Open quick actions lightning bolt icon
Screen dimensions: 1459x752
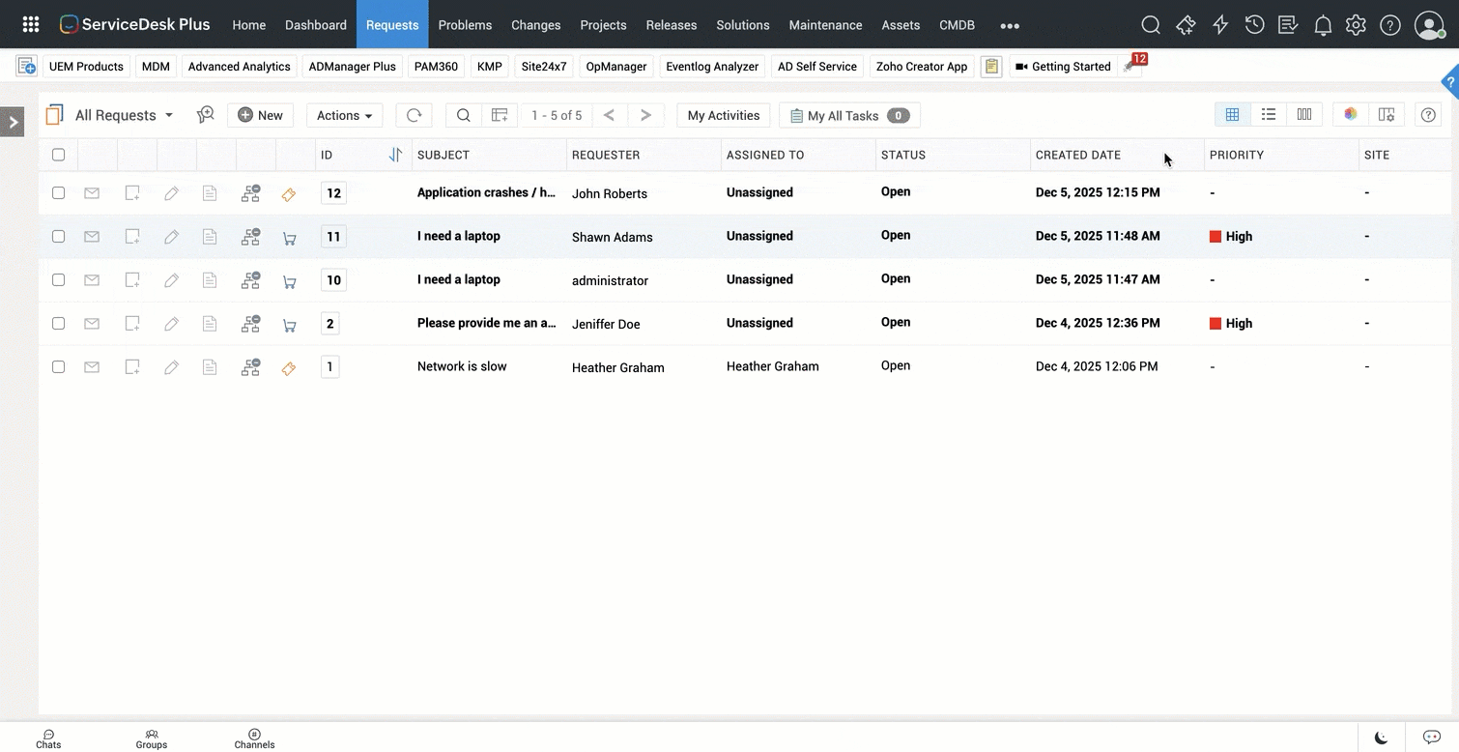coord(1220,25)
